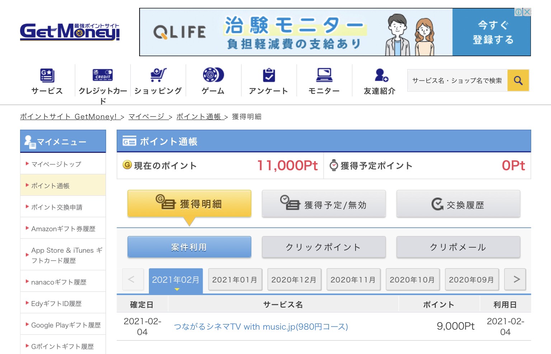
Task: Open App Store & iTunes ギフトカード履歴
Action: (x=63, y=255)
